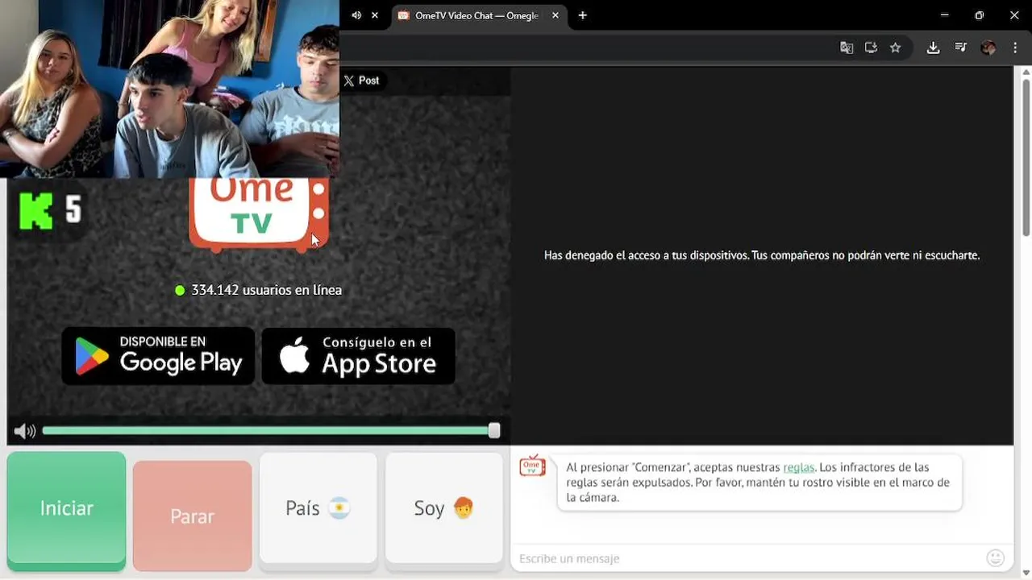
Task: Click the install app icon in address bar
Action: click(x=871, y=48)
